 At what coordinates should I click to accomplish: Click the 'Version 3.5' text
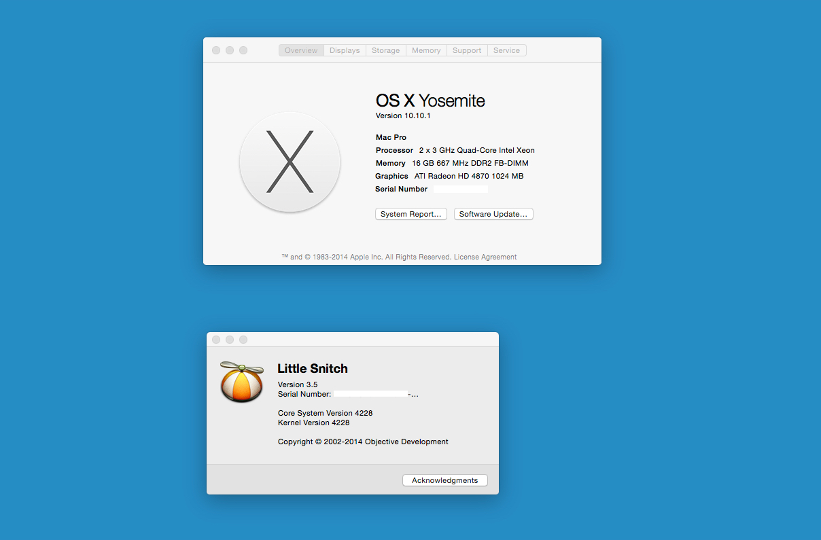[298, 384]
